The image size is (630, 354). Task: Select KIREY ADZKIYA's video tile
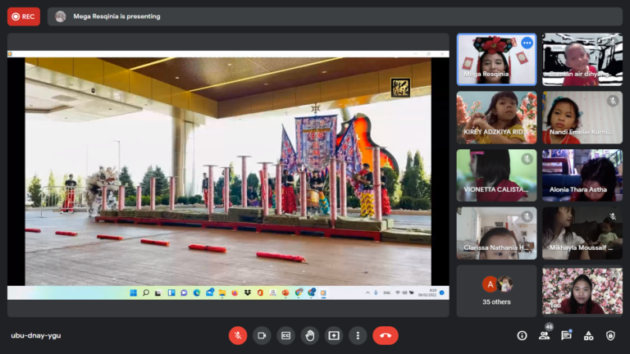click(x=496, y=117)
